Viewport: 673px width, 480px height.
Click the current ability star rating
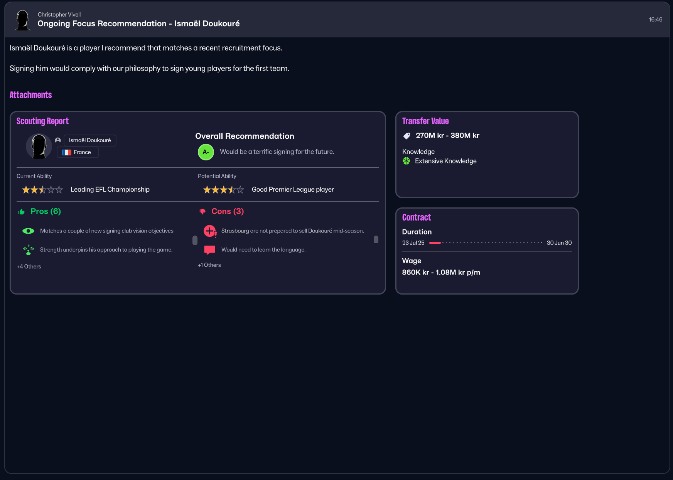click(x=42, y=190)
